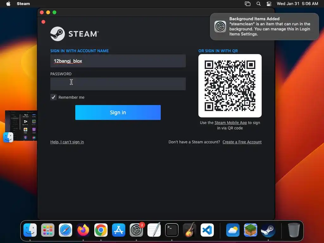Click the Finder icon on the Stage Manager thumbnail
324x243 pixels.
(8, 137)
